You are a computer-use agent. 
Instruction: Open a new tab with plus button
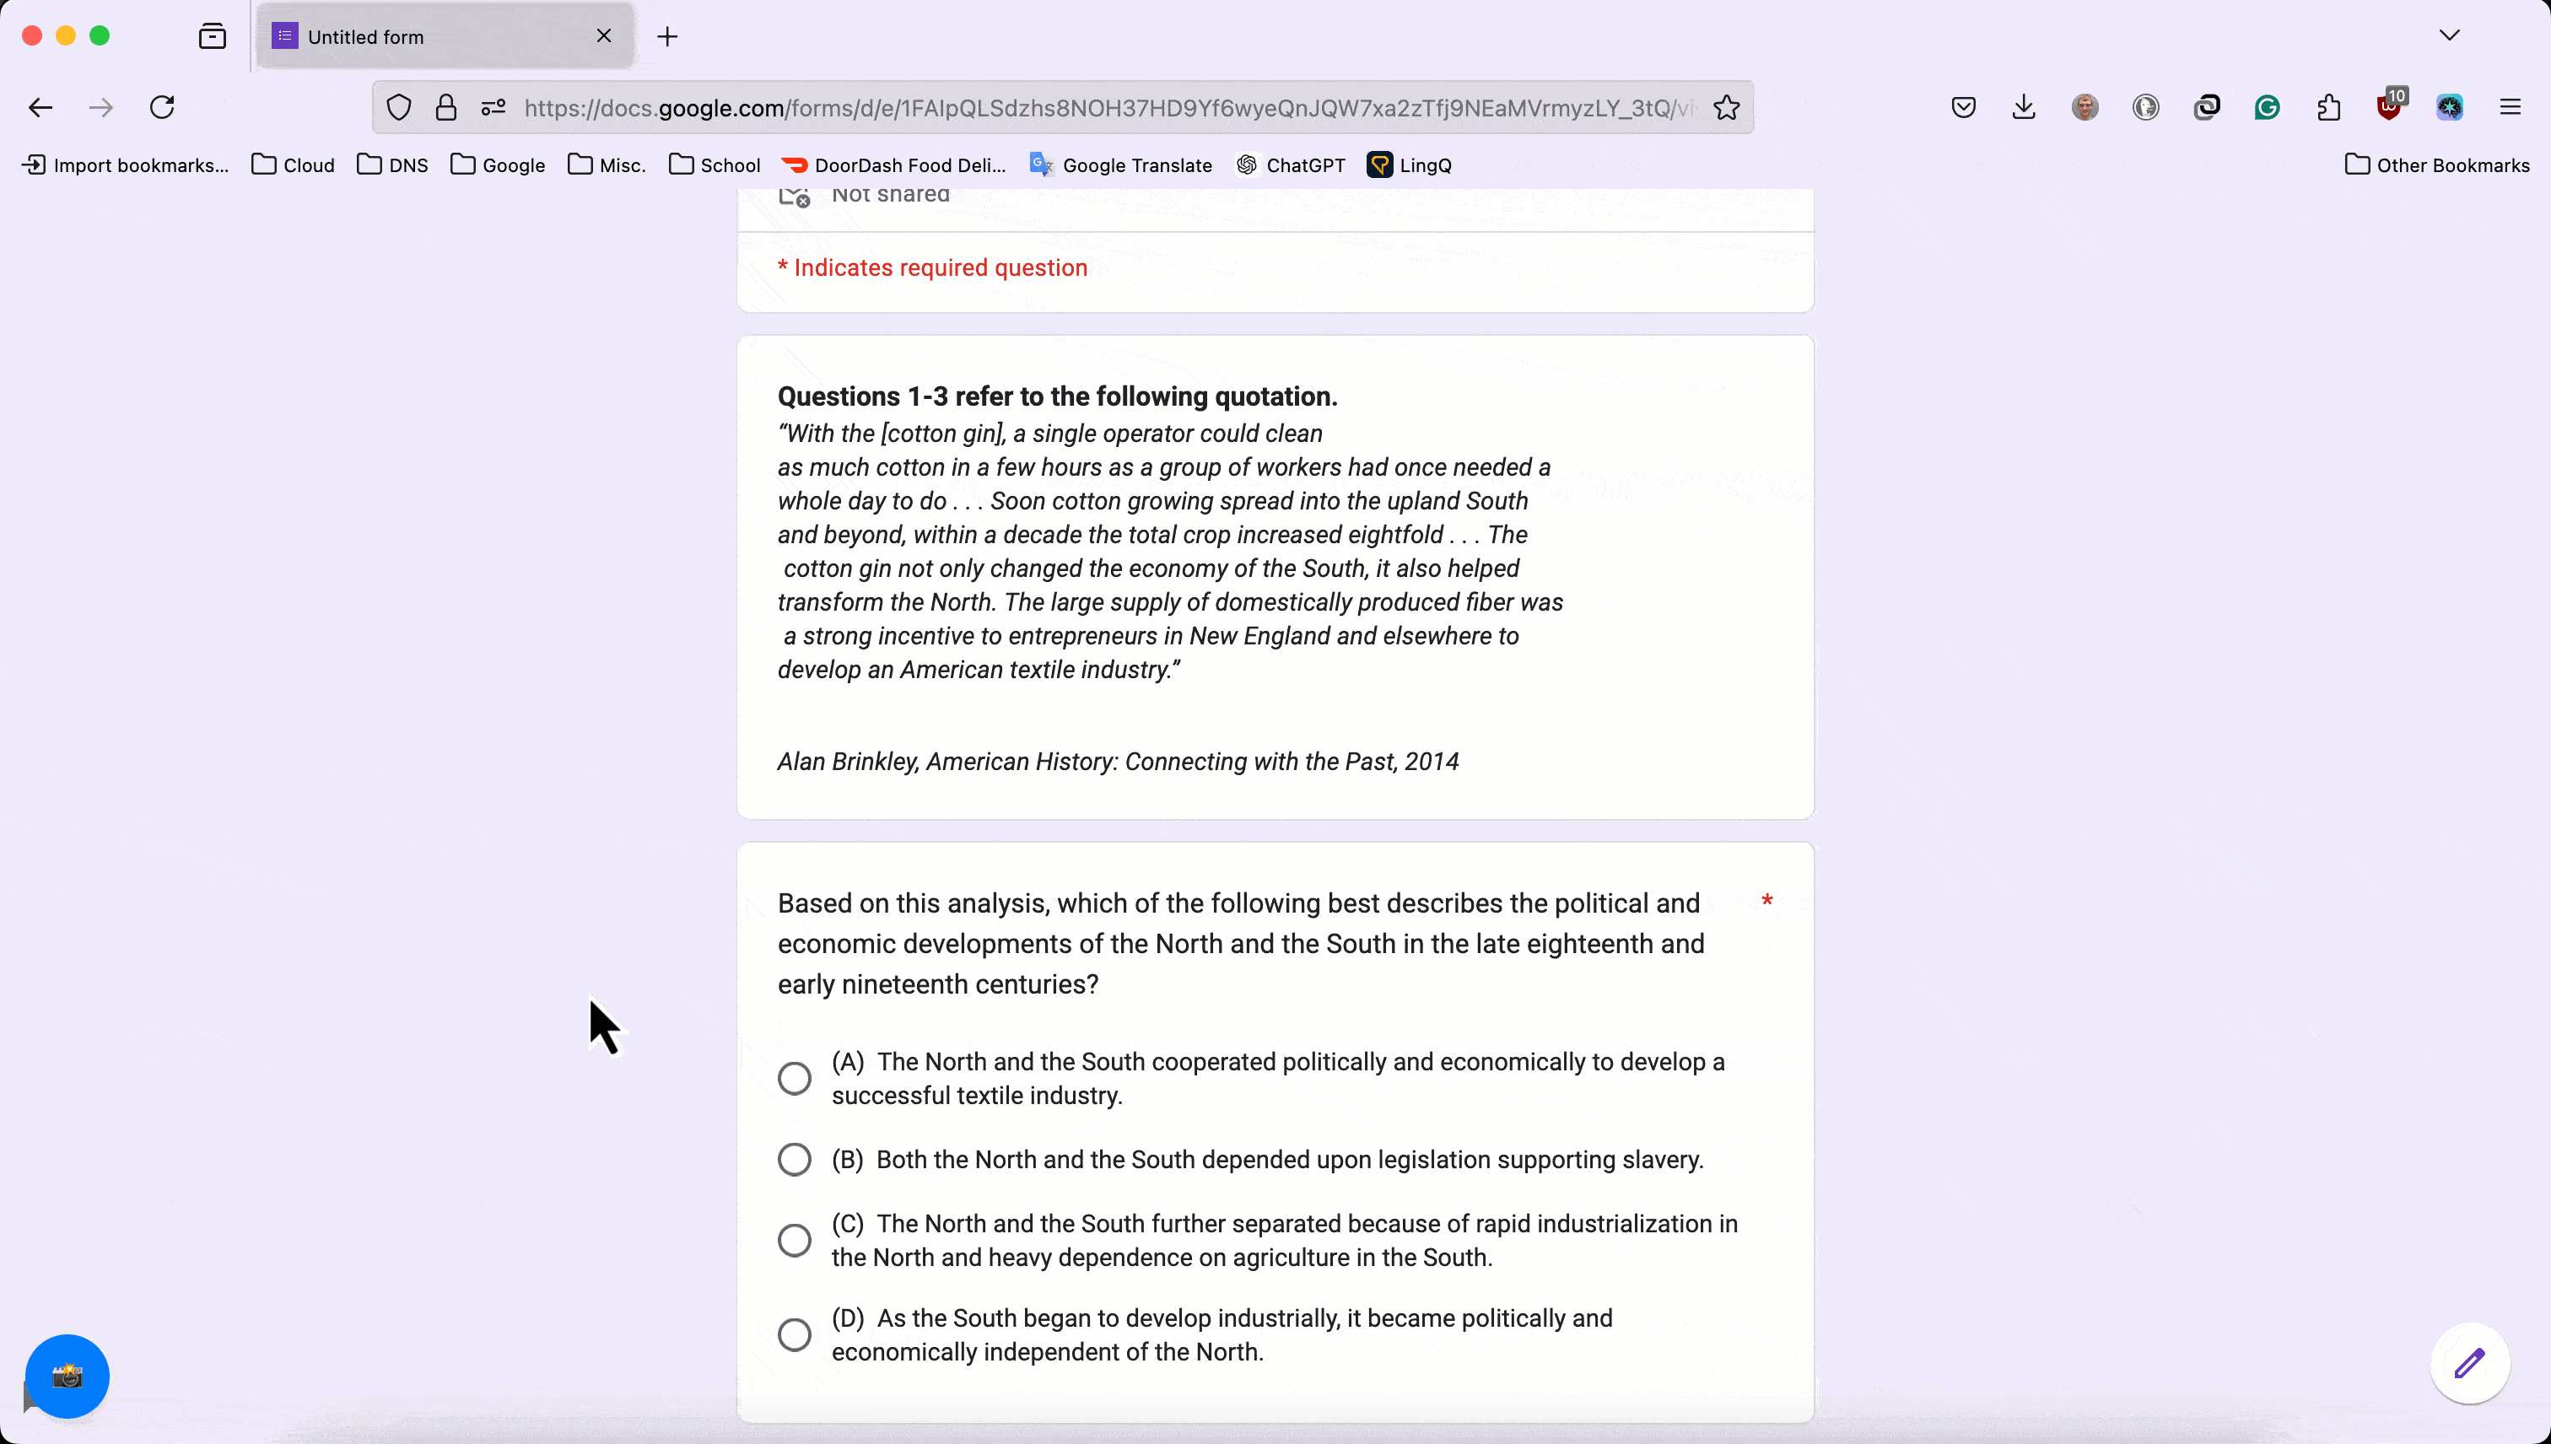(667, 37)
